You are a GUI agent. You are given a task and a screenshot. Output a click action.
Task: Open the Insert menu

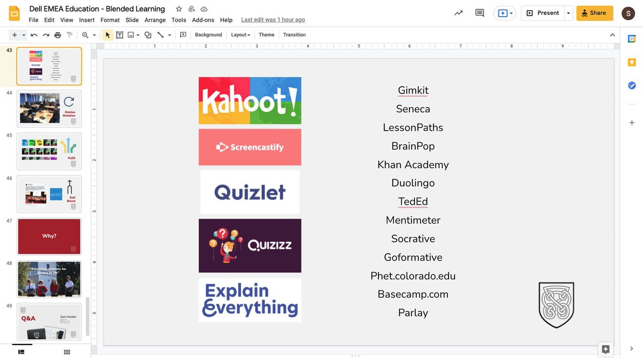(x=87, y=20)
